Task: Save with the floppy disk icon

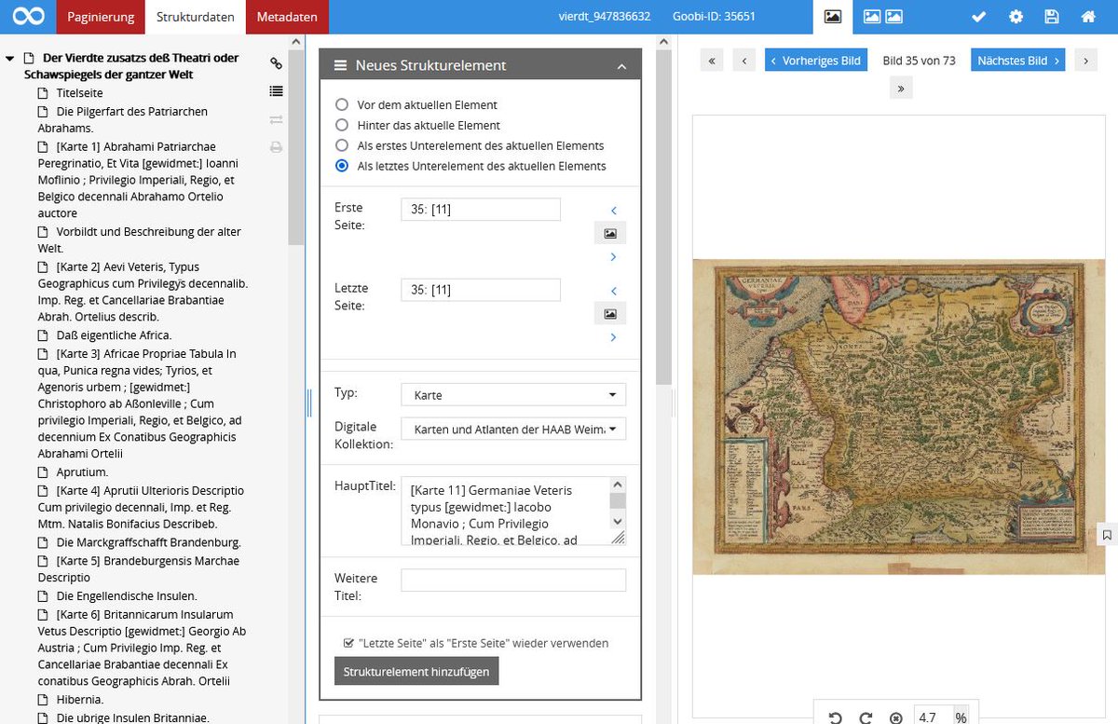Action: [x=1052, y=17]
